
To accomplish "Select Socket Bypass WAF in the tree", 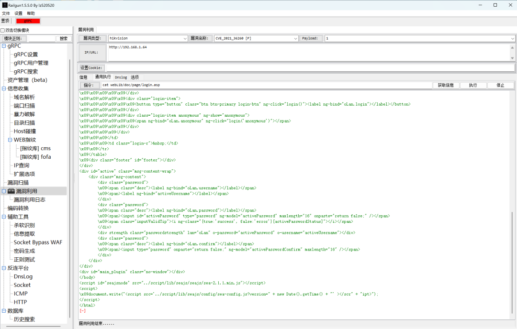I will tap(38, 242).
